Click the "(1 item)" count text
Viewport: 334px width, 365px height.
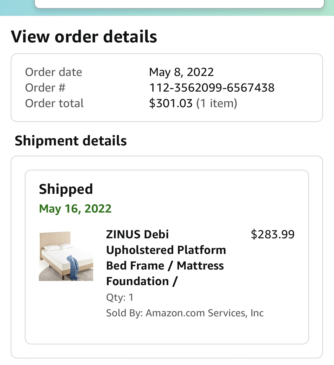(x=217, y=103)
